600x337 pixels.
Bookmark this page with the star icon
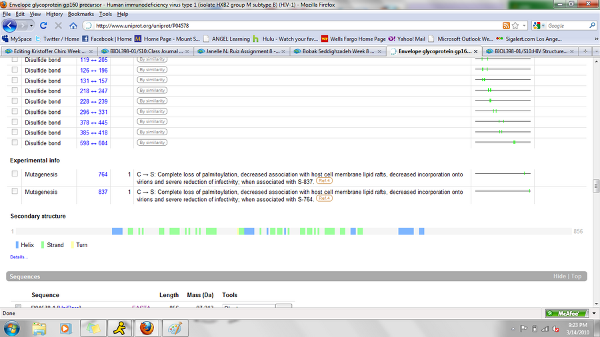[516, 26]
